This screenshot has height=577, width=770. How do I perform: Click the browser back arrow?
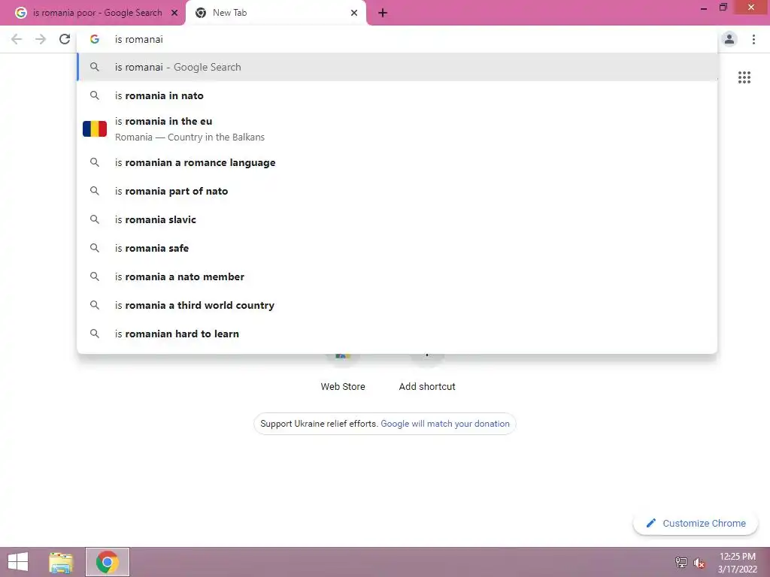(17, 39)
